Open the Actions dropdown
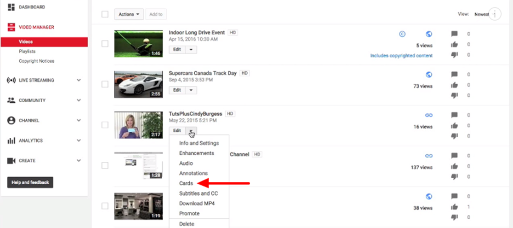This screenshot has width=513, height=228. pos(129,14)
